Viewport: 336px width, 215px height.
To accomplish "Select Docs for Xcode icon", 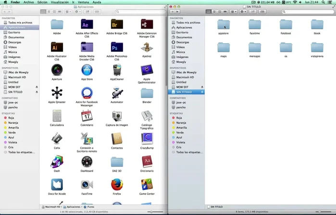I will click(57, 184).
